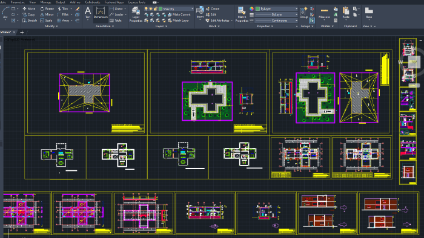Choose the Scale tool

46,21
